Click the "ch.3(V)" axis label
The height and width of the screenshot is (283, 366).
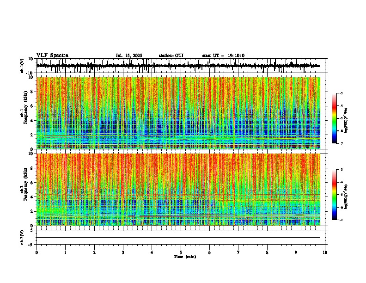(x=22, y=237)
